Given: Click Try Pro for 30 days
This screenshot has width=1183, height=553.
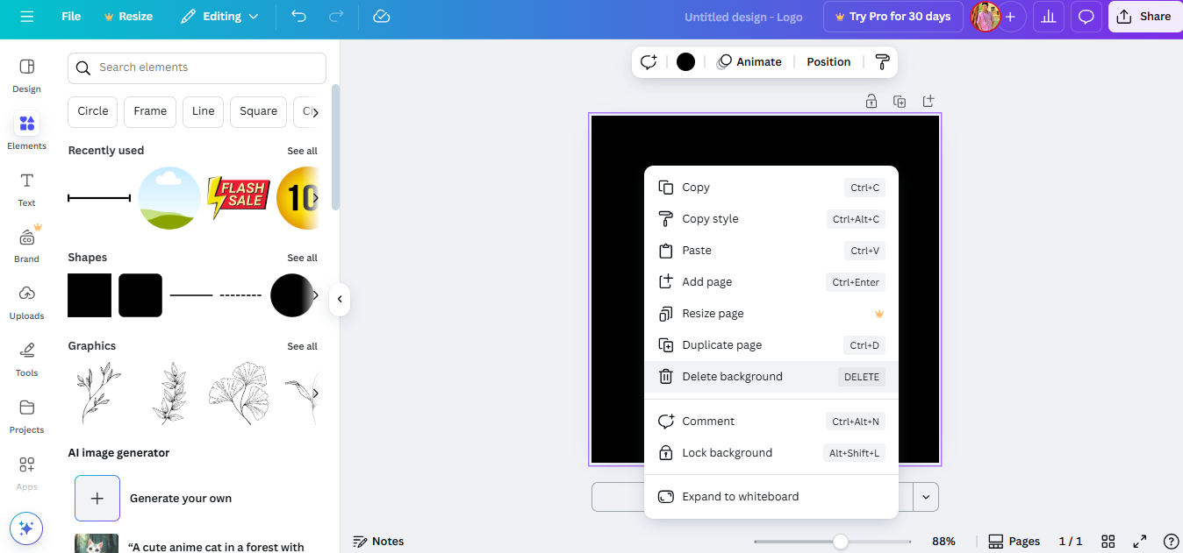Looking at the screenshot, I should (x=893, y=17).
